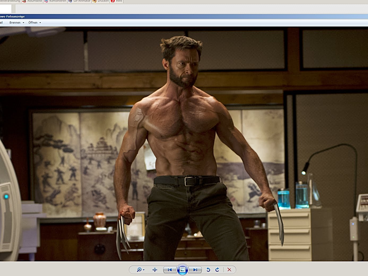Click Albumseite in the background toolbar
Viewport: 368px width, 276px height.
(x=32, y=1)
